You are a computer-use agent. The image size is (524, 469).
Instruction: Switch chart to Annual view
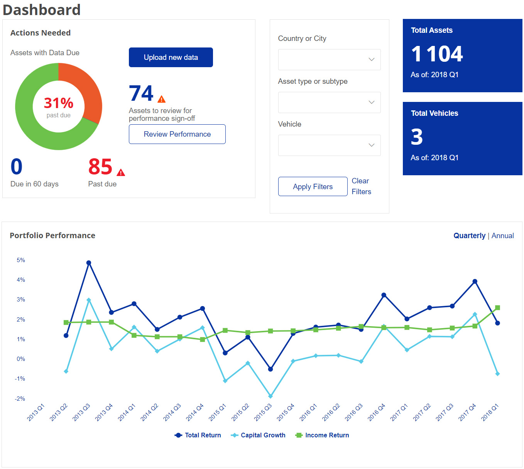coord(502,235)
